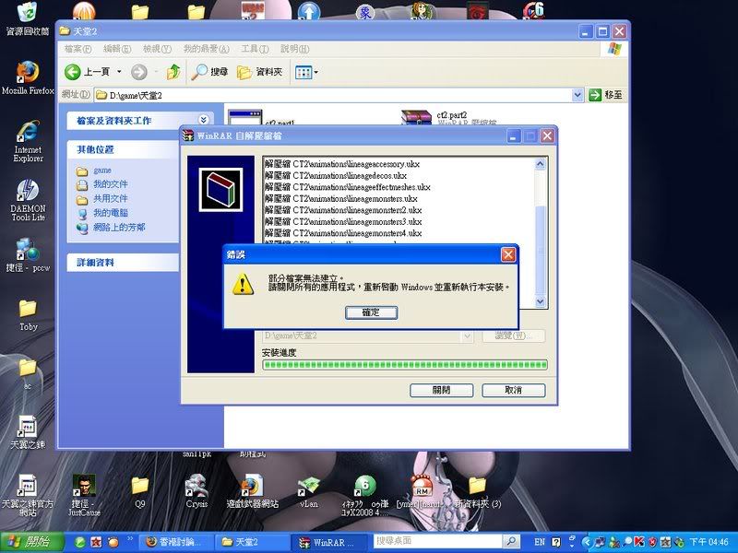Click 確定 in the error dialog
This screenshot has width=738, height=553.
point(371,312)
